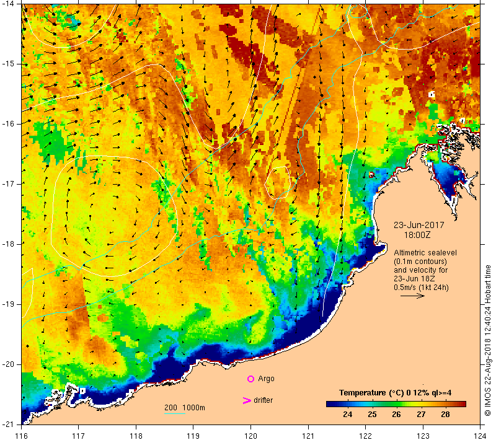Click the '-21' latitude axis label
Image resolution: width=496 pixels, height=440 pixels.
coord(8,424)
